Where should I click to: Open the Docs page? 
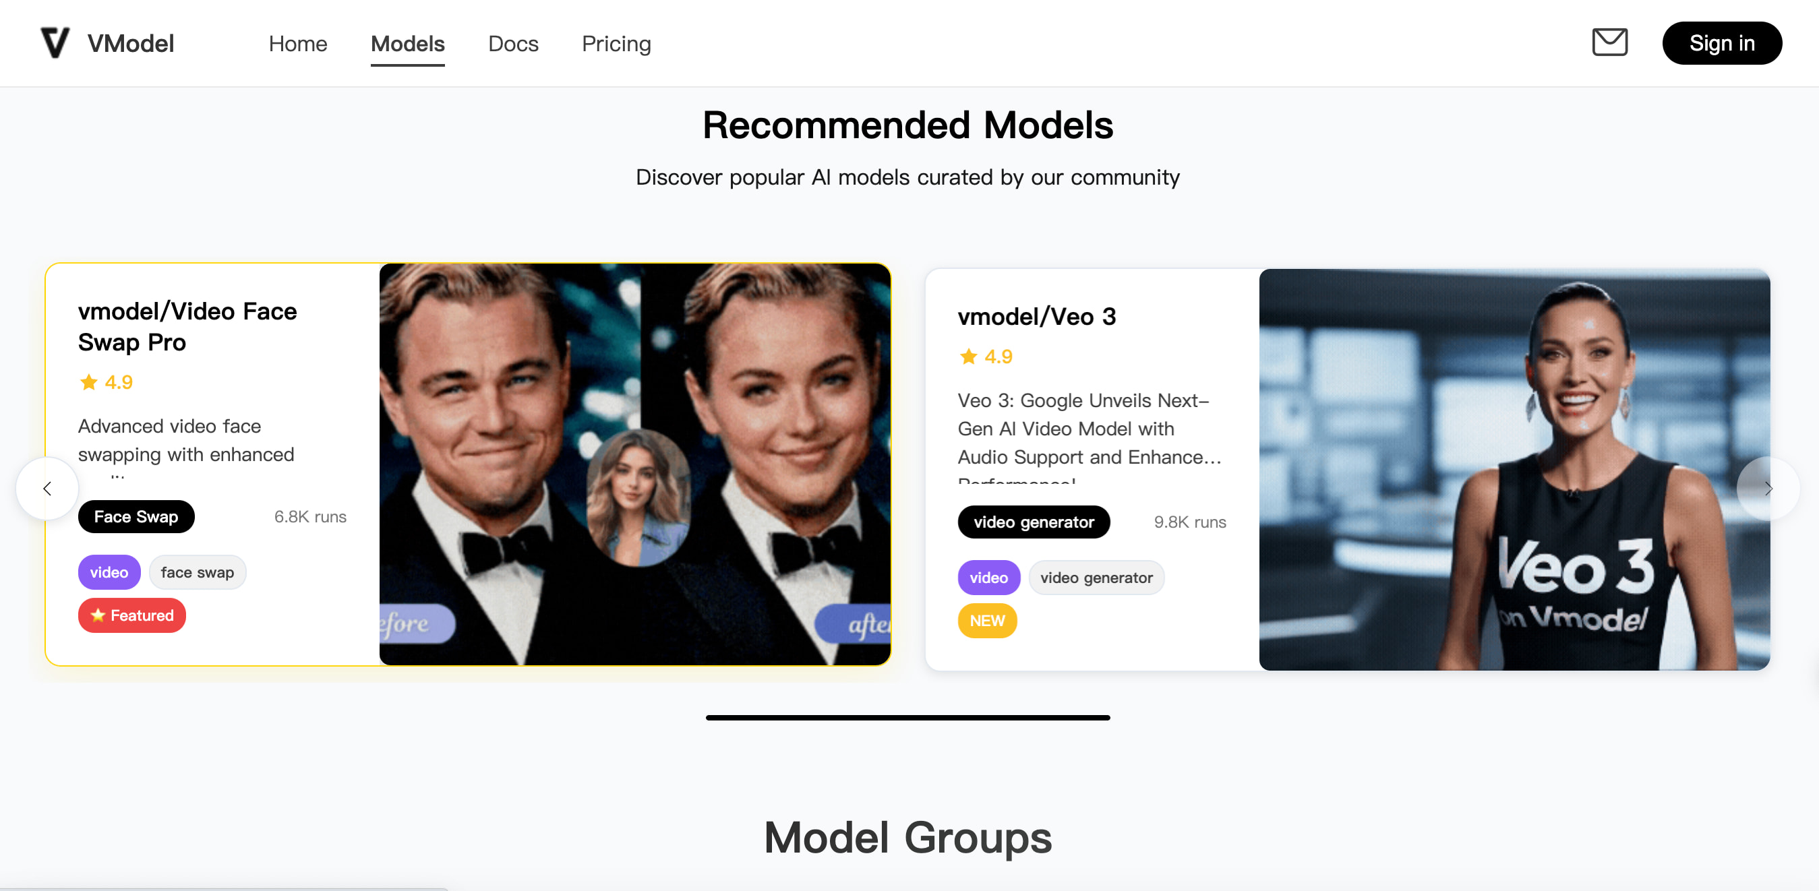(512, 44)
